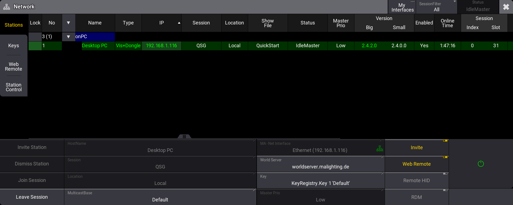Click the expand-all arrow column header

(x=68, y=23)
